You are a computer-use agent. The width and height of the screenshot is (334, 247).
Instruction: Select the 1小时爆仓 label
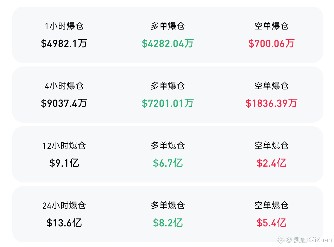pyautogui.click(x=64, y=26)
